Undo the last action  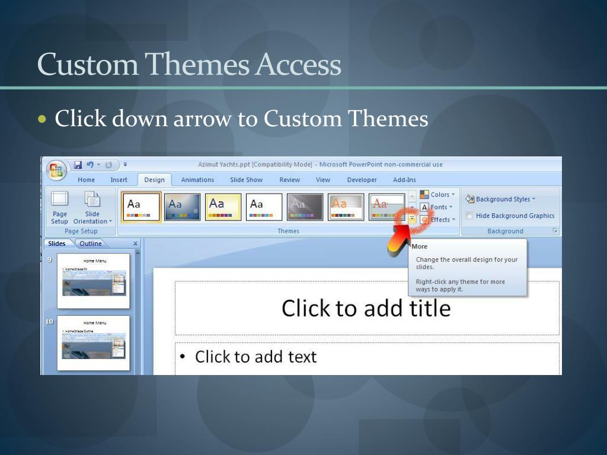click(x=90, y=165)
